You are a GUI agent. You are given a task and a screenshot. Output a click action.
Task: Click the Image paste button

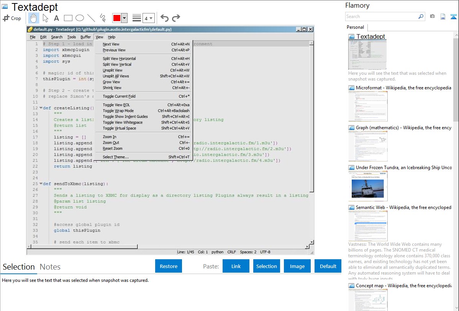[297, 266]
